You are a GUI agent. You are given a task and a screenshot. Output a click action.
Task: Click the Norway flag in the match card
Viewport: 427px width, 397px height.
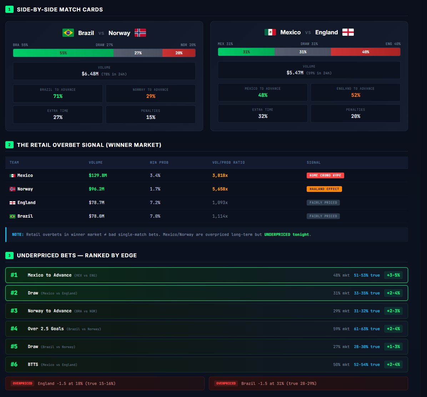tap(140, 33)
